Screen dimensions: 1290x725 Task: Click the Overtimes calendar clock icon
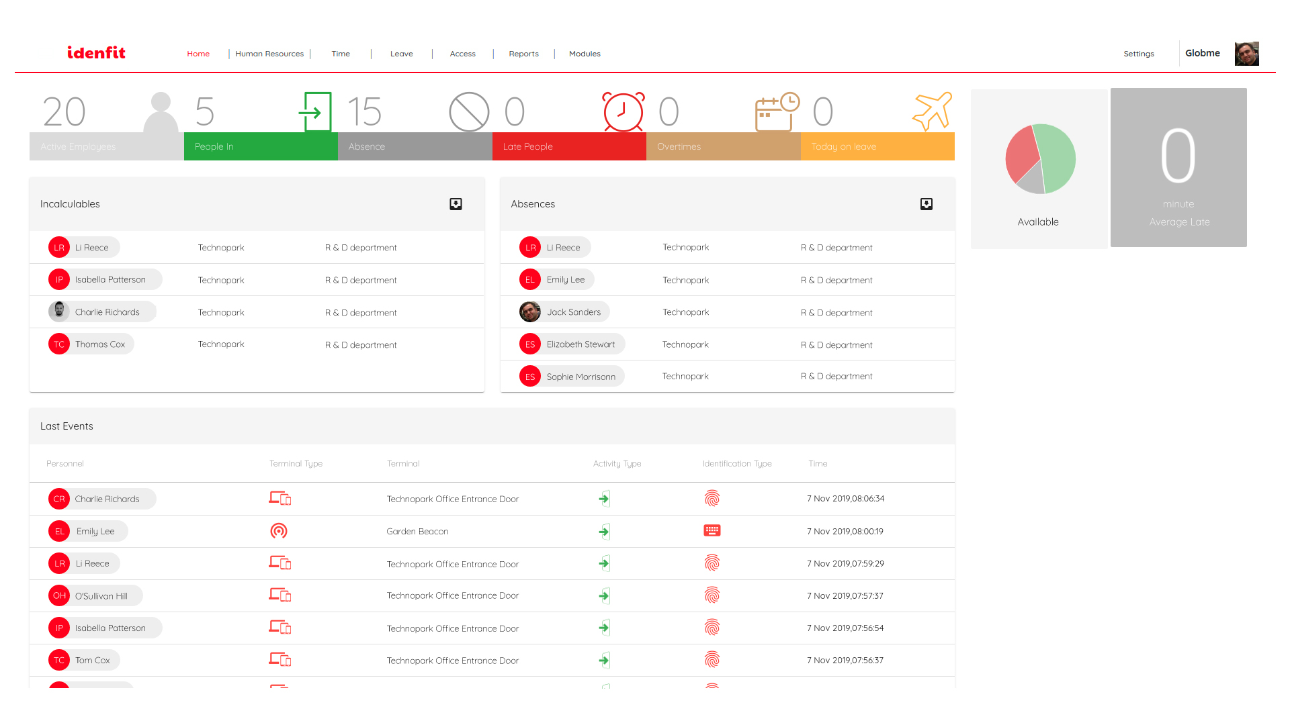[777, 112]
